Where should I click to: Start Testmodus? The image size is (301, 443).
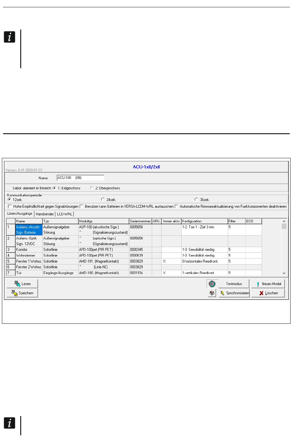(x=234, y=284)
